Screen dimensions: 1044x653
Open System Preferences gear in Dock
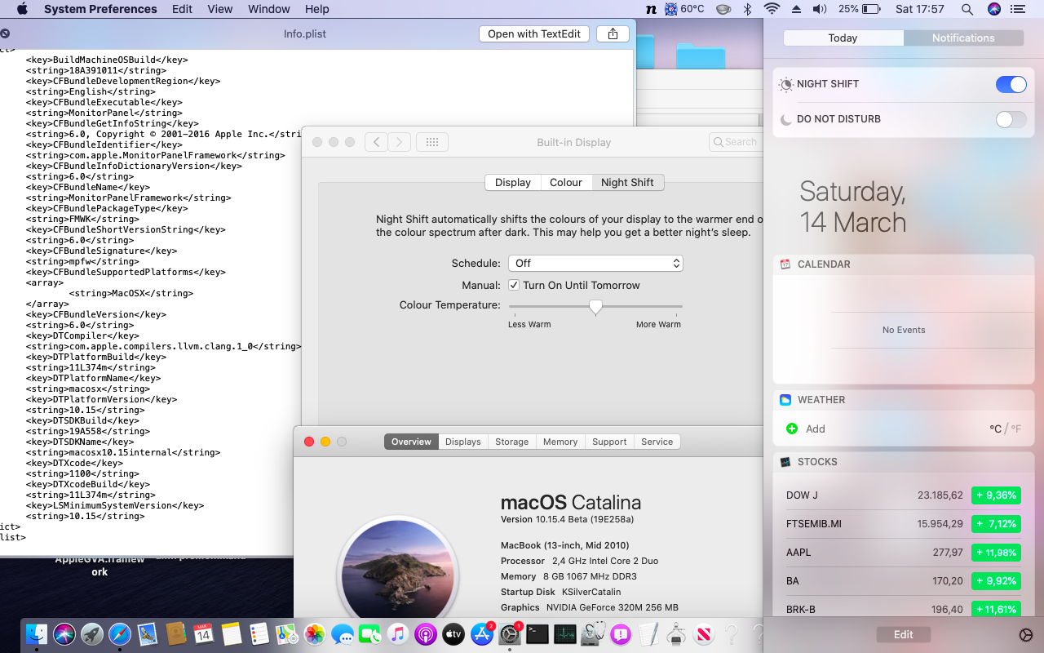pyautogui.click(x=510, y=634)
